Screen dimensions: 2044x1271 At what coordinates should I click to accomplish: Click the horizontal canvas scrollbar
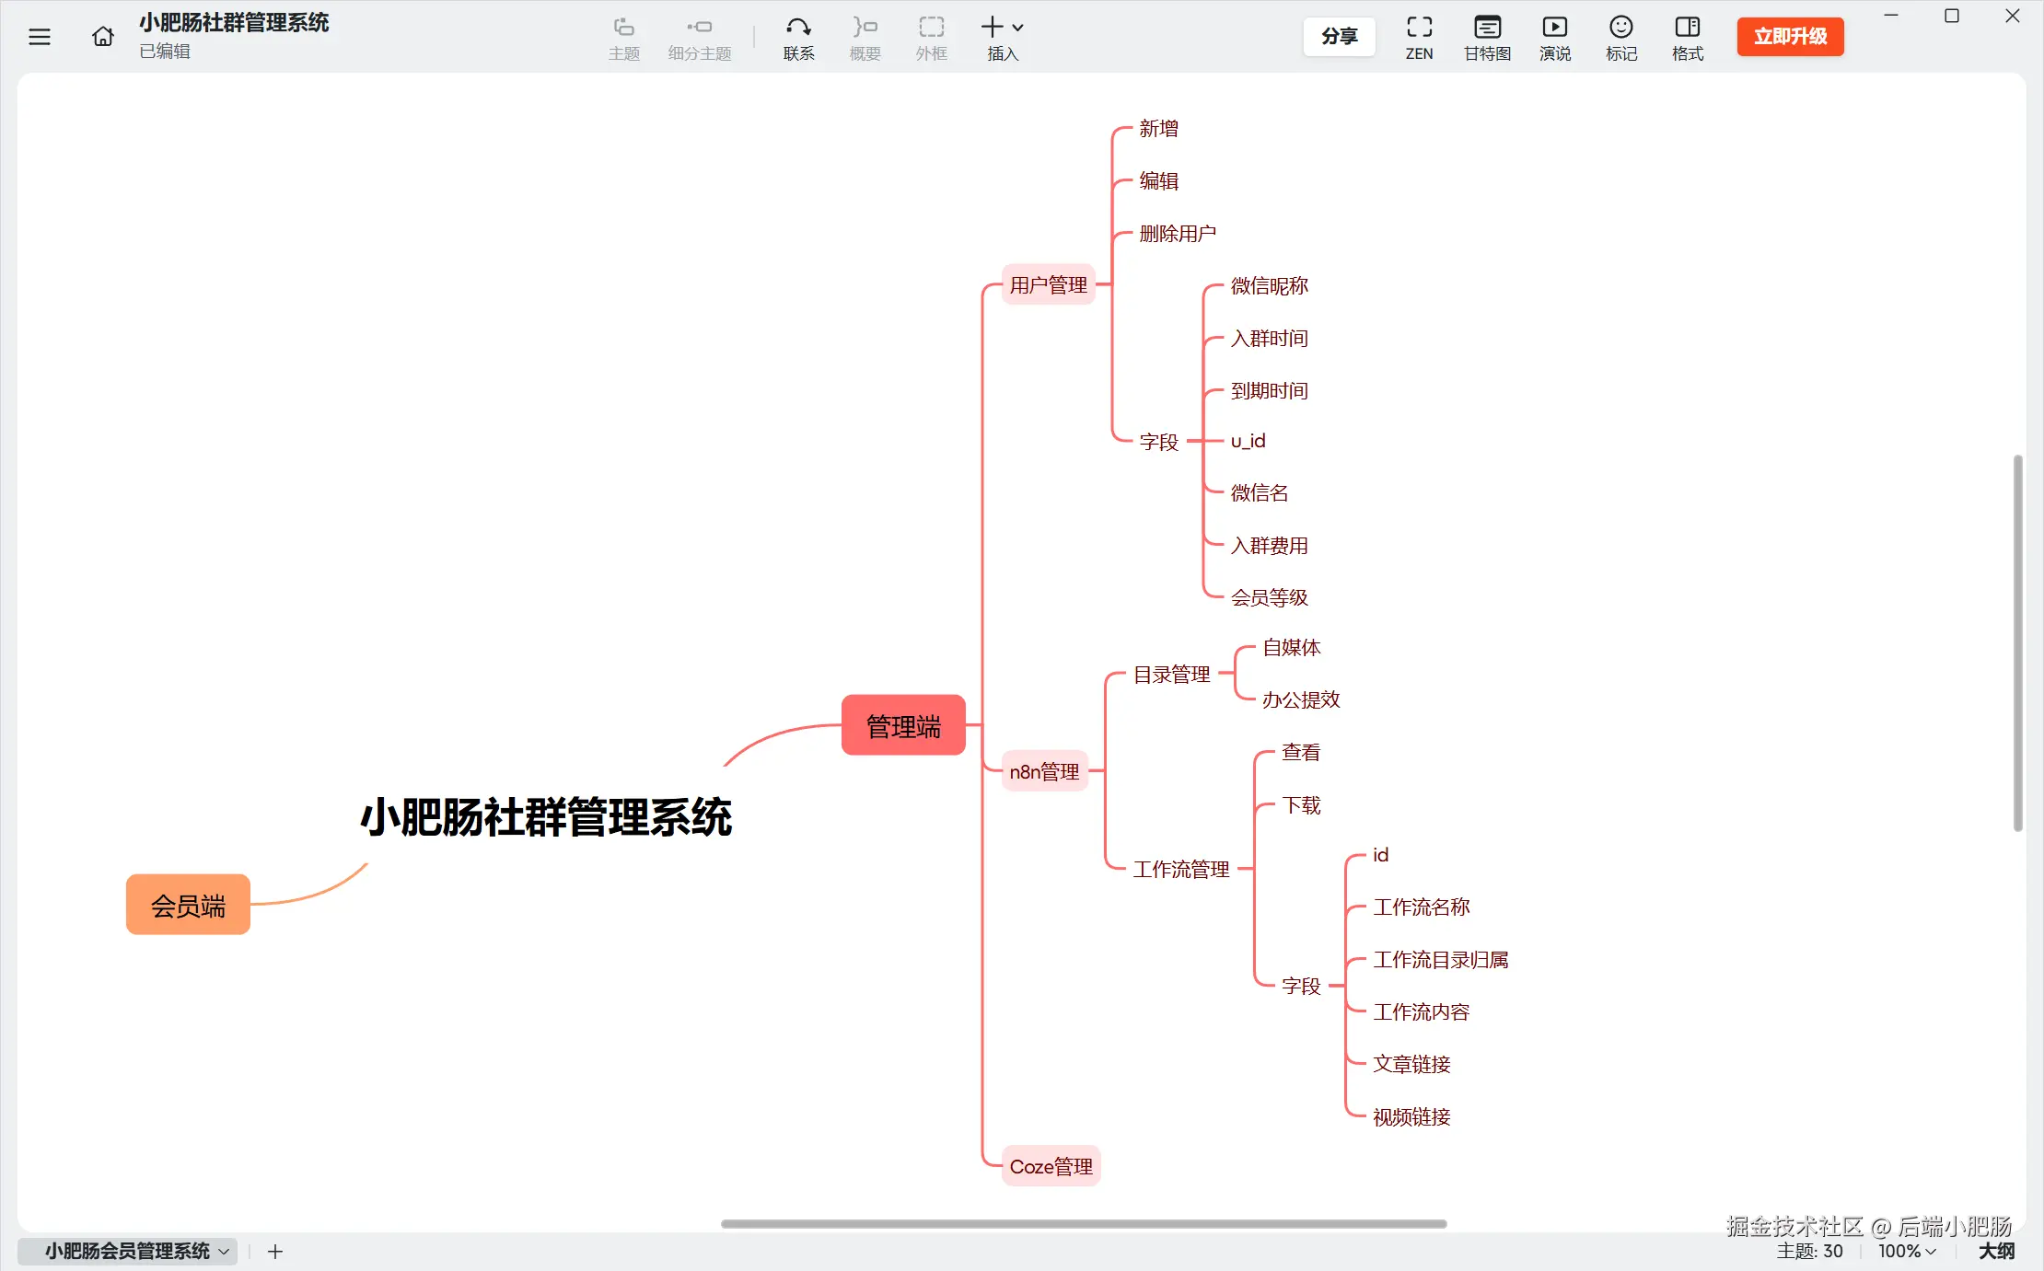click(x=1083, y=1224)
